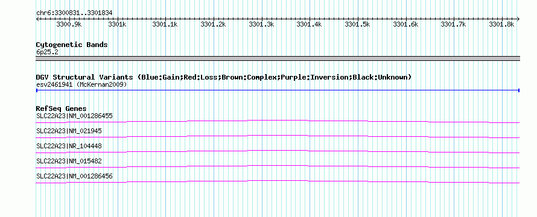Image resolution: width=537 pixels, height=217 pixels.
Task: Select transcript SLC22A23|NM_001286455
Action: pyautogui.click(x=74, y=116)
